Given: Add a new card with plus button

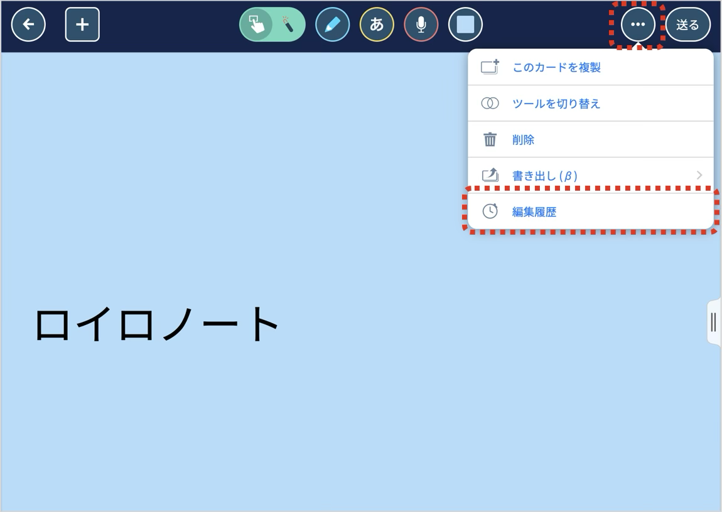Looking at the screenshot, I should pyautogui.click(x=82, y=24).
